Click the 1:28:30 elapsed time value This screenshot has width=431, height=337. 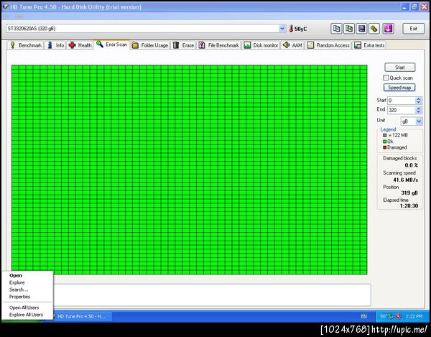pyautogui.click(x=409, y=206)
